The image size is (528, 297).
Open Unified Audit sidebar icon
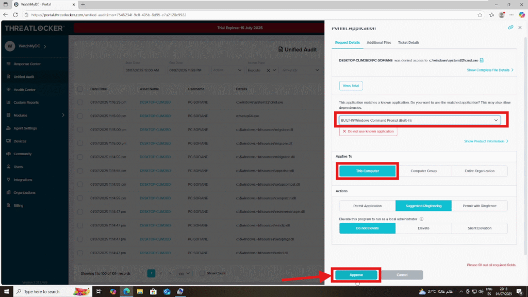coord(8,77)
